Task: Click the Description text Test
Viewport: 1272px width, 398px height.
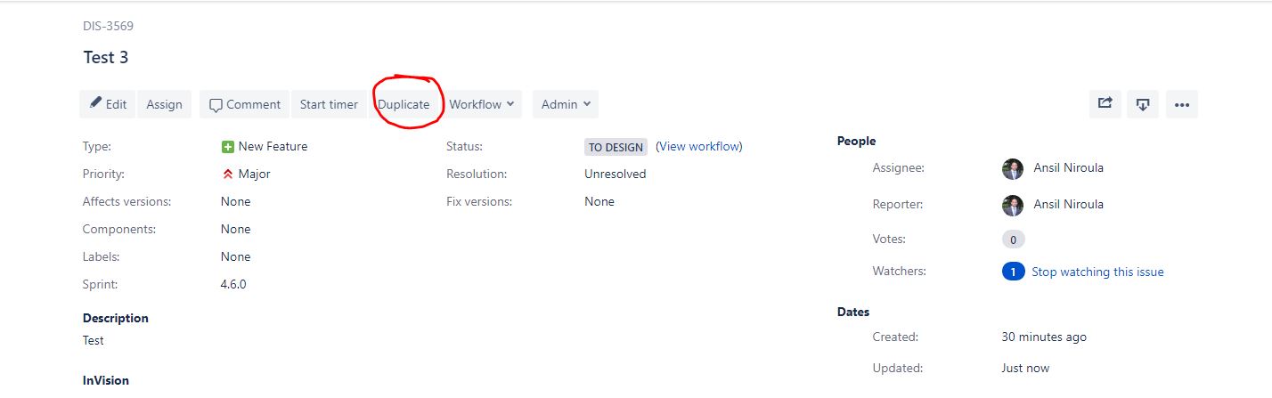Action: coord(94,340)
